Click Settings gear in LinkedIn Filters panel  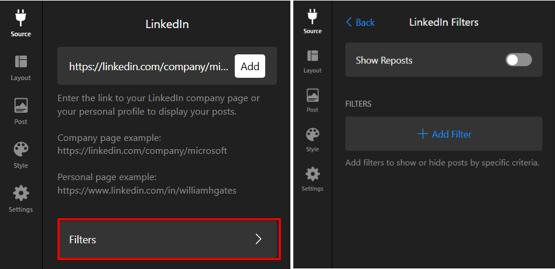pyautogui.click(x=312, y=174)
